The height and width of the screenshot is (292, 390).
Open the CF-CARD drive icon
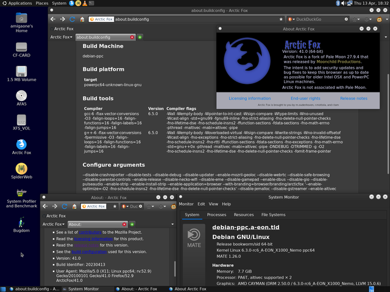pos(21,50)
